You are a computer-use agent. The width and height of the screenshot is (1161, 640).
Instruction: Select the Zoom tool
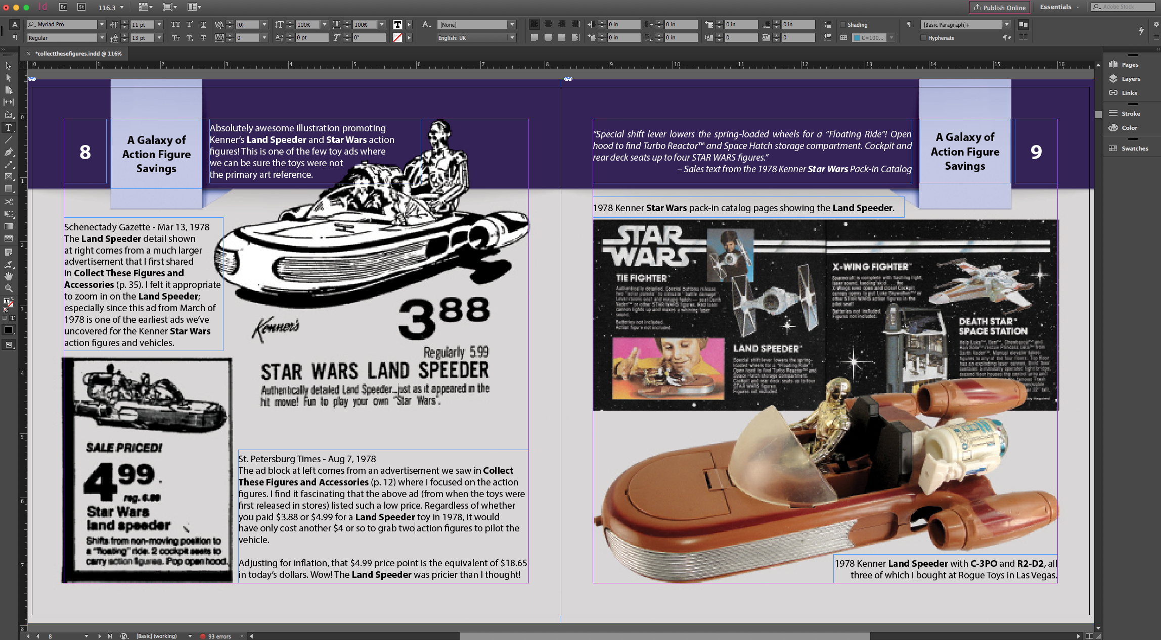coord(9,288)
